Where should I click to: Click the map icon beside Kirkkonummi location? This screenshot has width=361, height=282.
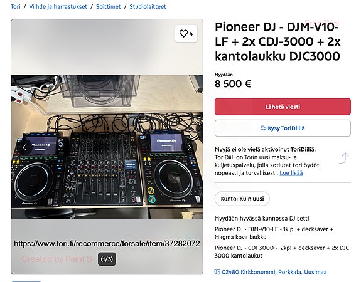click(x=217, y=272)
